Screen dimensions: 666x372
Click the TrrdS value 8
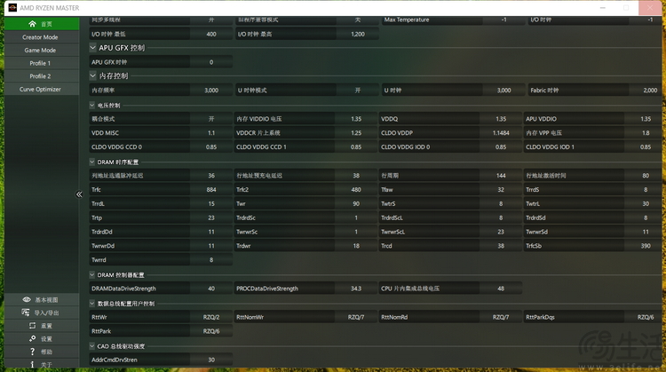[646, 189]
